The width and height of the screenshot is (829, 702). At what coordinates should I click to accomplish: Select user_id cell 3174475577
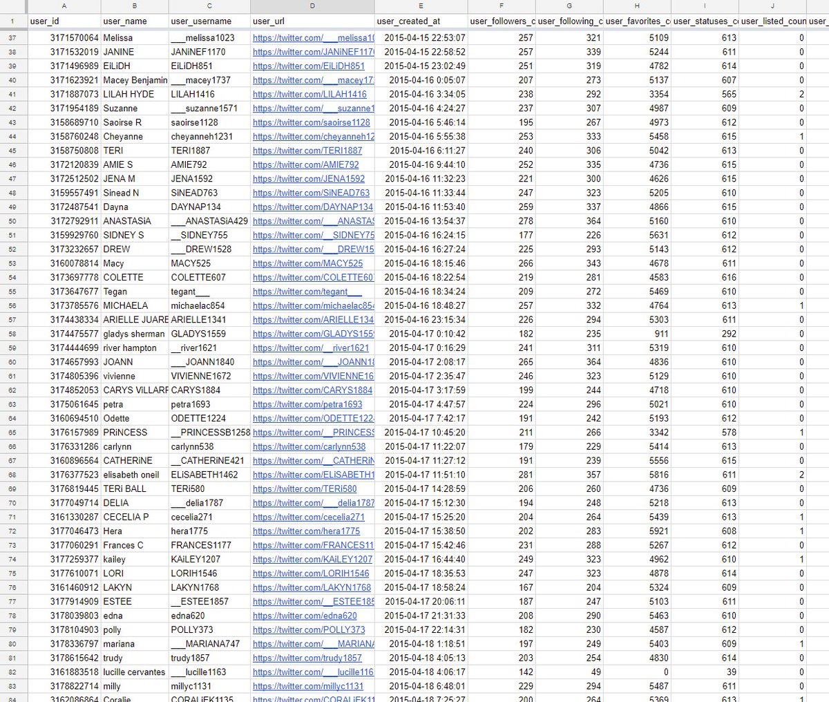pos(64,334)
